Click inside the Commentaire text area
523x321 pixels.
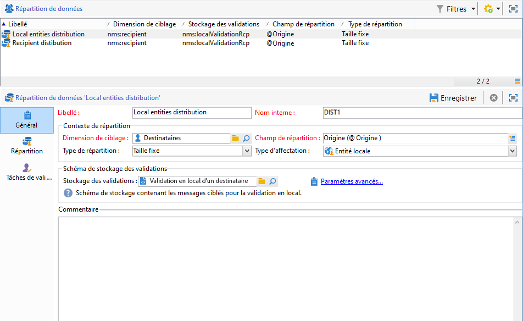coord(286,269)
